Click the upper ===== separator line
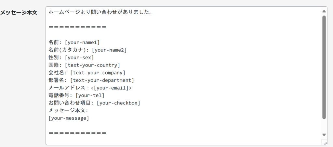This screenshot has height=147, width=333. [77, 27]
